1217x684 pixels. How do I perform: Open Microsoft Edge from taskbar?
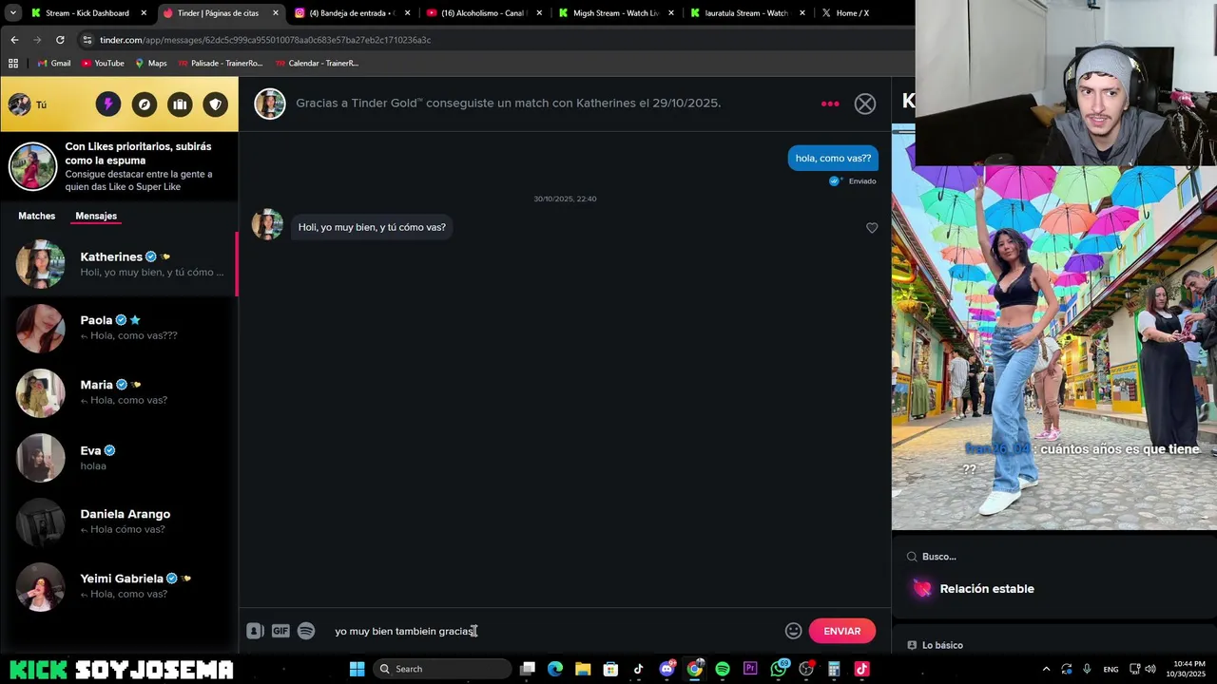tap(555, 669)
